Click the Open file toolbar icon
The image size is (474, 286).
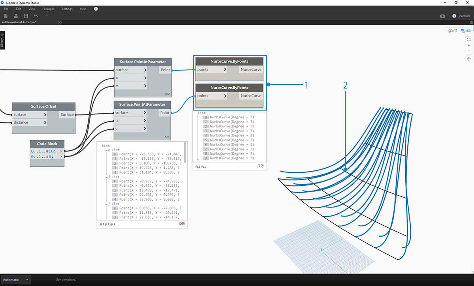pyautogui.click(x=16, y=16)
